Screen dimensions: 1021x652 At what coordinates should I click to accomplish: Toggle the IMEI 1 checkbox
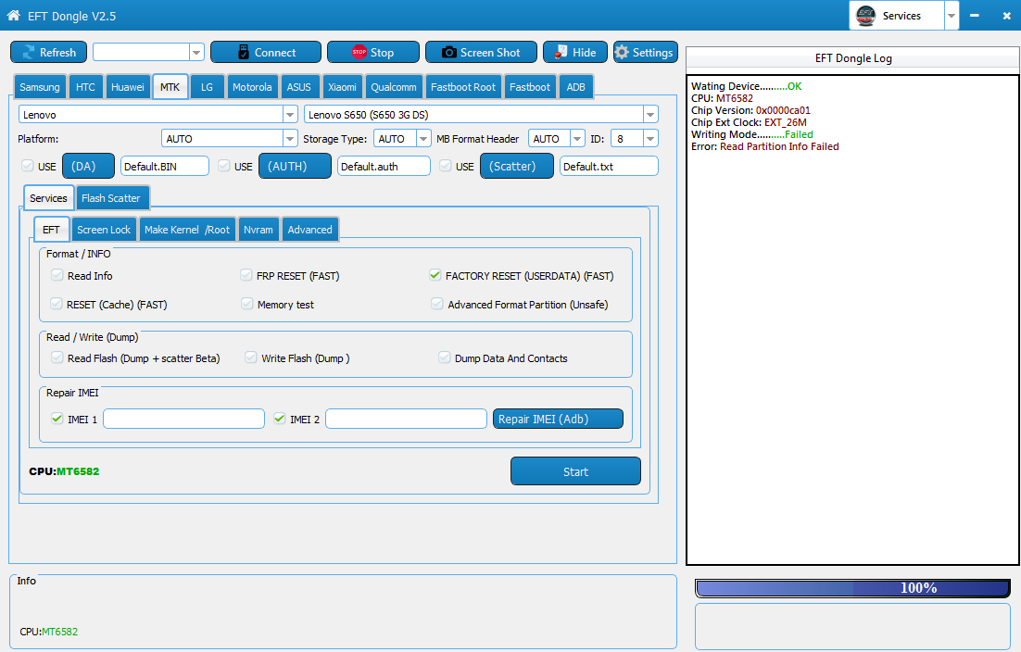click(57, 419)
